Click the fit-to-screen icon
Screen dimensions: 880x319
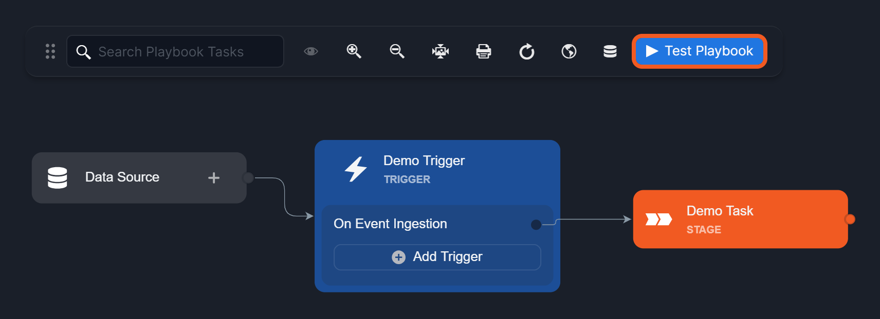point(441,51)
